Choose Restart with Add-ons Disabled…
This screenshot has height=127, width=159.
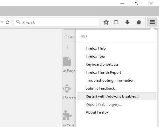click(x=116, y=96)
